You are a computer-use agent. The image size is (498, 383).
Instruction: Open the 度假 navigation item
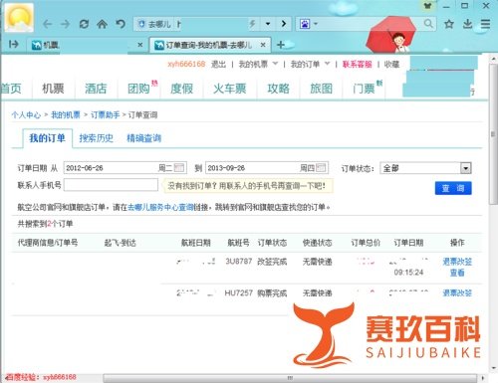(x=181, y=89)
